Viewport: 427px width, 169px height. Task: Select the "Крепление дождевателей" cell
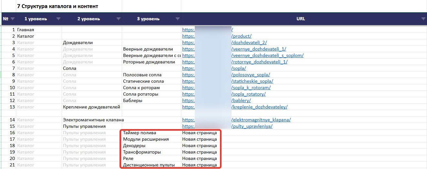coord(91,107)
